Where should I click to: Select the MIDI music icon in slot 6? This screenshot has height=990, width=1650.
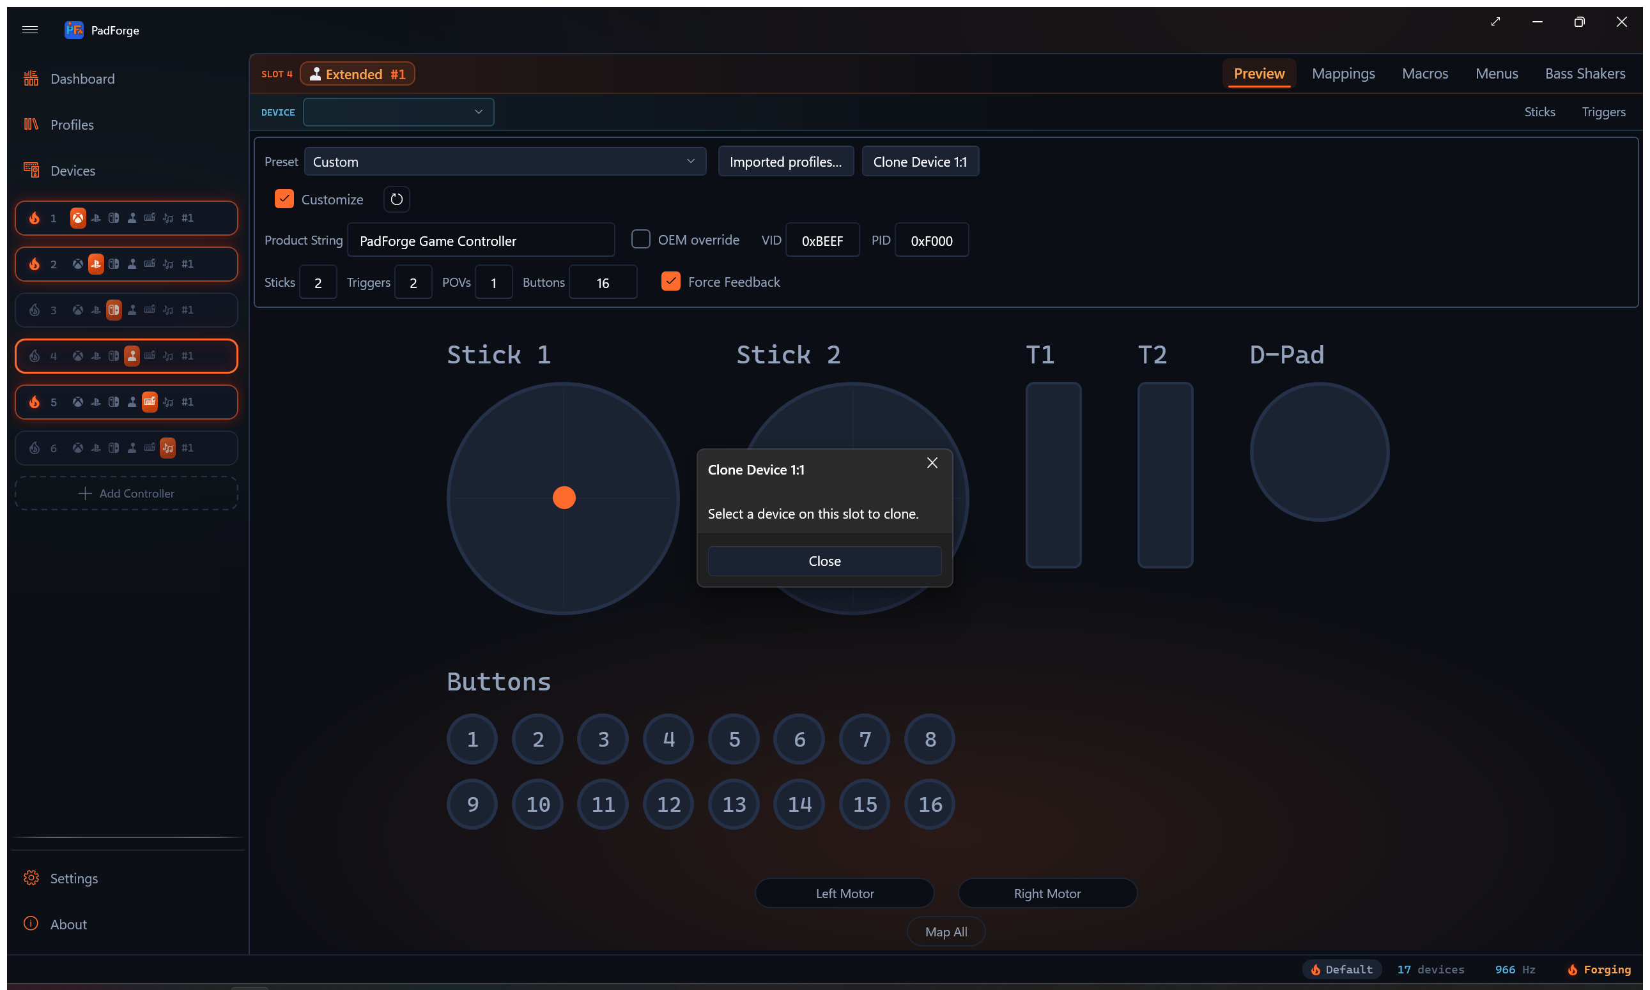[x=168, y=448]
